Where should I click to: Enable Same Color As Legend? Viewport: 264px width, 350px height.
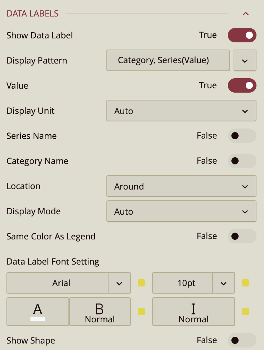[x=242, y=236]
